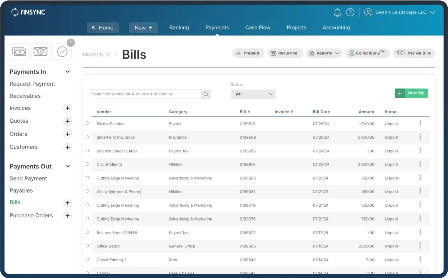Open the help question-mark icon
This screenshot has height=278, width=448.
(x=350, y=12)
